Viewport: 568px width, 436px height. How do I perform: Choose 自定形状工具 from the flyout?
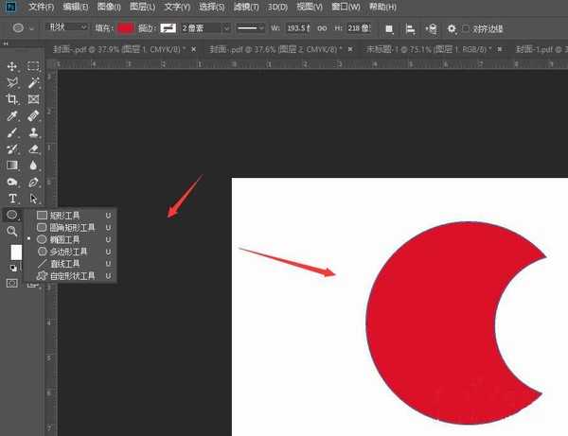coord(72,275)
